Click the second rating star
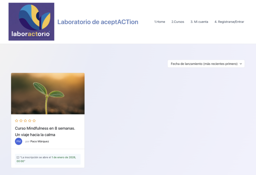 (x=21, y=121)
